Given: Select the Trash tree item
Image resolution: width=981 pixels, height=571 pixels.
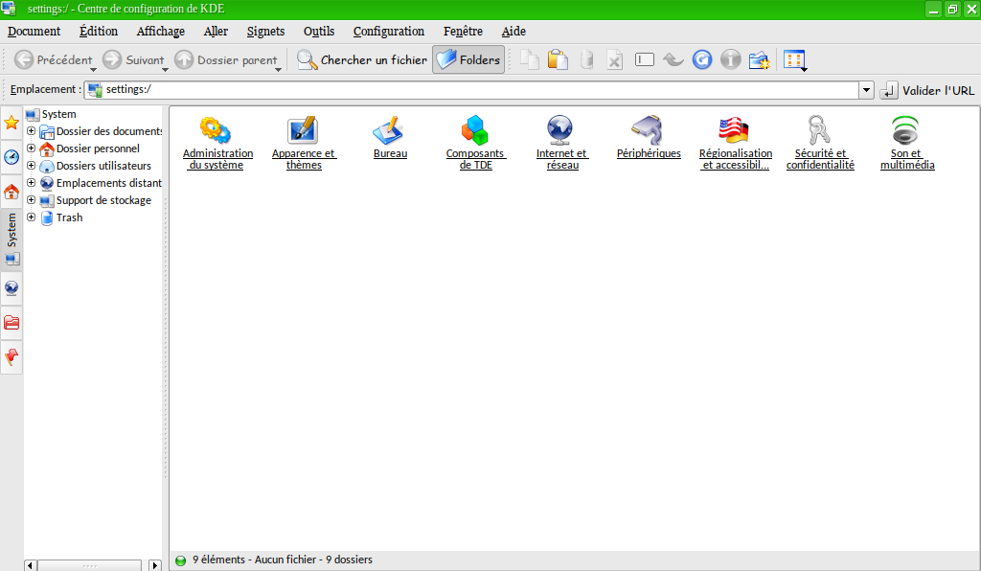Looking at the screenshot, I should click(x=61, y=217).
